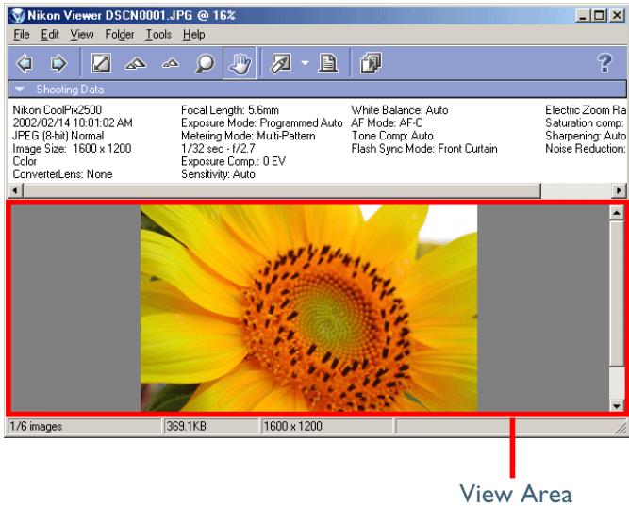The width and height of the screenshot is (629, 506).
Task: Zoom out with the small mountains icon
Action: [x=171, y=63]
